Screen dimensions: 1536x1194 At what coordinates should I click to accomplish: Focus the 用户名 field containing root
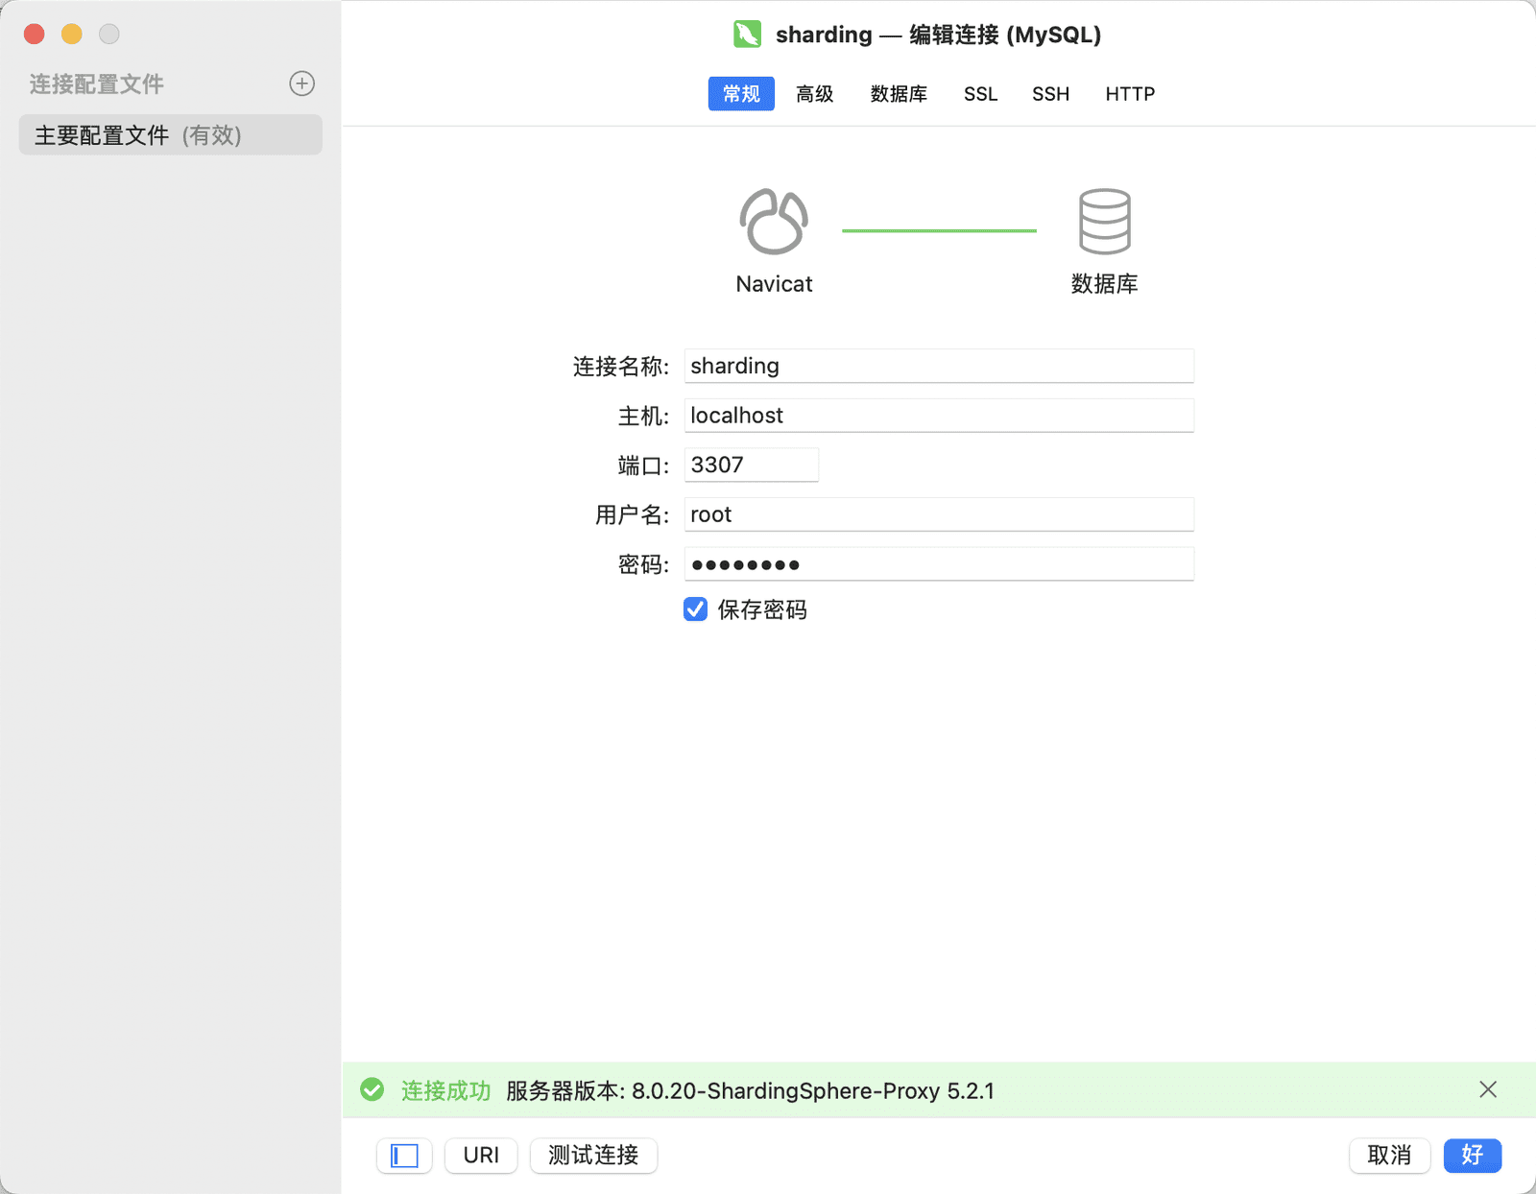pyautogui.click(x=939, y=514)
